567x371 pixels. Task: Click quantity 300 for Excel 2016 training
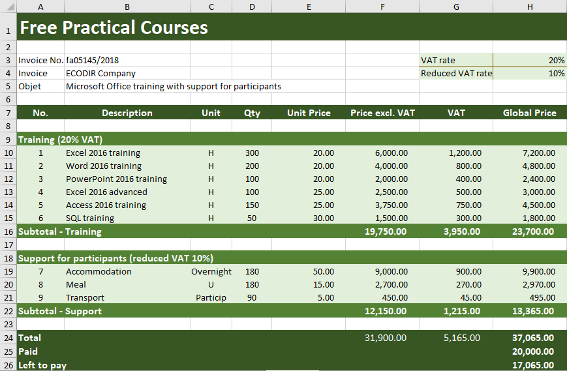coord(252,153)
